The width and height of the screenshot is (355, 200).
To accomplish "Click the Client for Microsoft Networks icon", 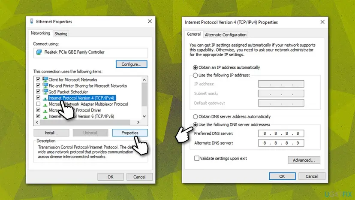I will (x=45, y=79).
